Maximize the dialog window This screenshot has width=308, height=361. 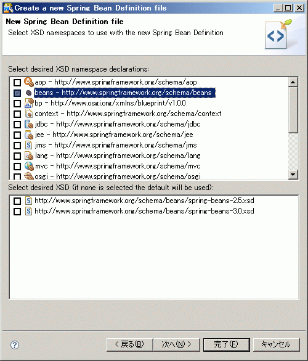pyautogui.click(x=288, y=8)
